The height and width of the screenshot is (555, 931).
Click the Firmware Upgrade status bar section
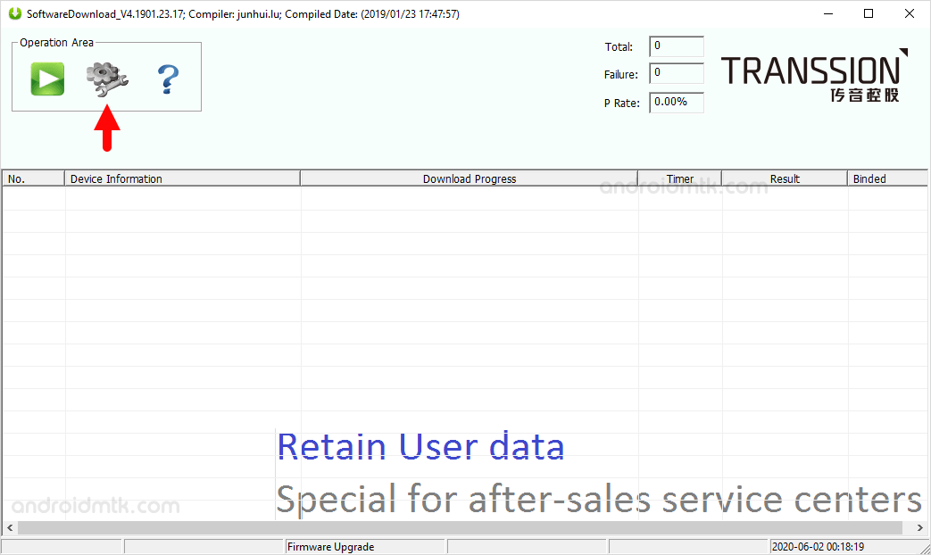point(365,546)
